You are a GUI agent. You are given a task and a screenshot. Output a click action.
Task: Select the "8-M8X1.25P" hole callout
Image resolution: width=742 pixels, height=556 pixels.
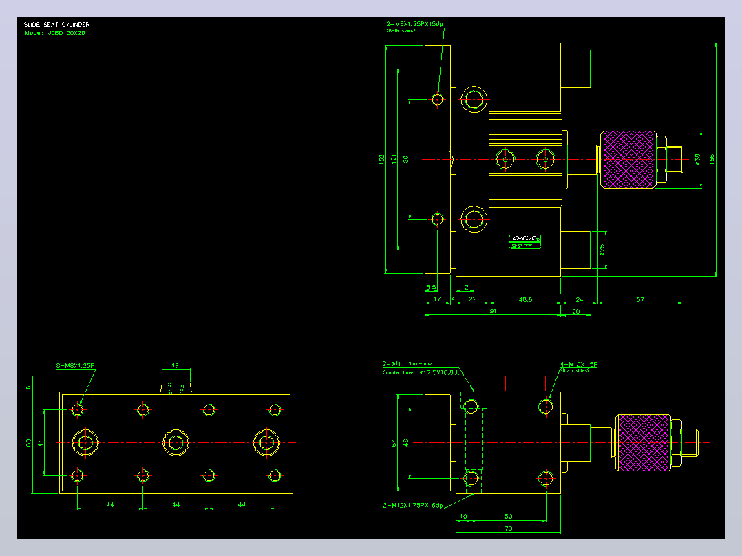[x=75, y=365]
